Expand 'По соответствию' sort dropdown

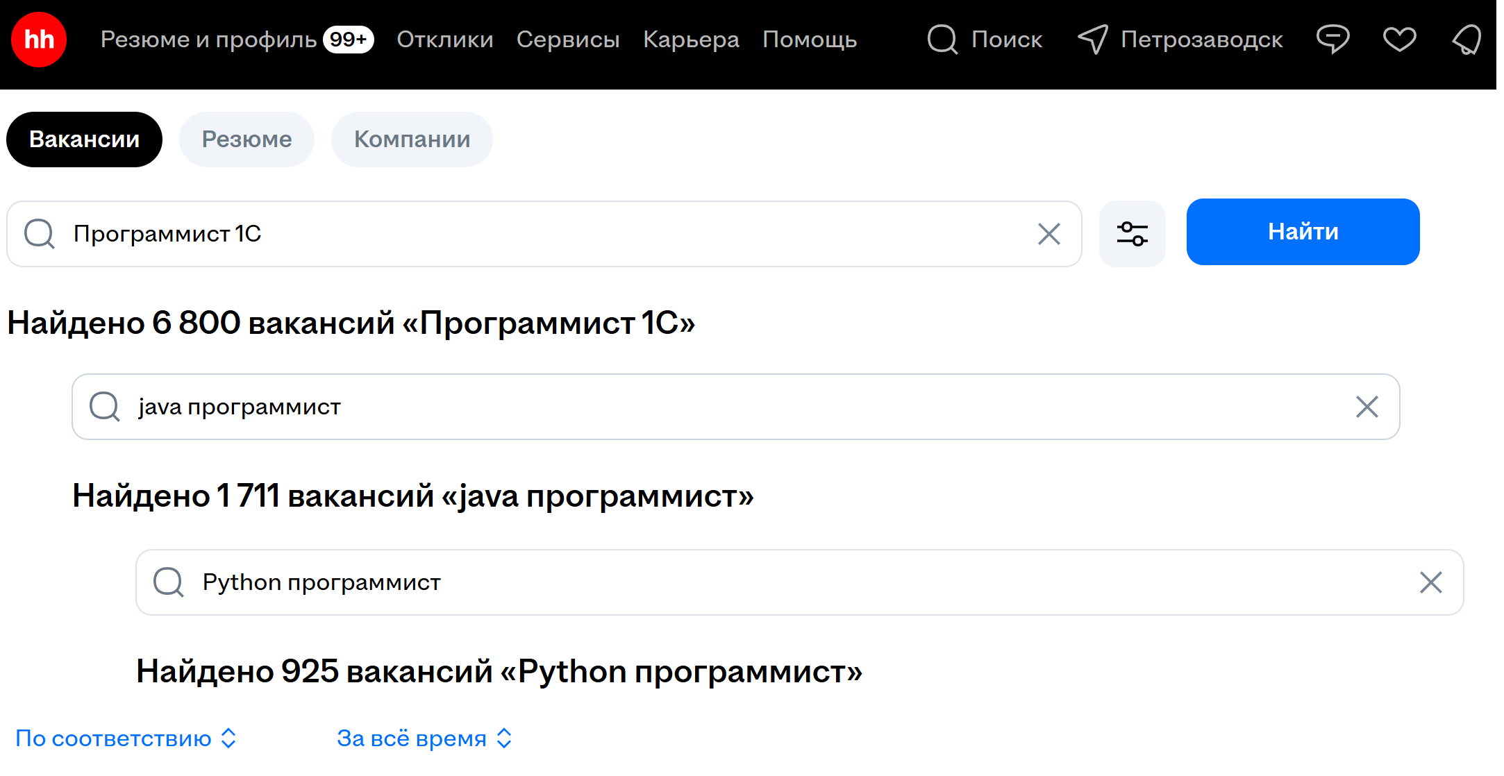126,739
